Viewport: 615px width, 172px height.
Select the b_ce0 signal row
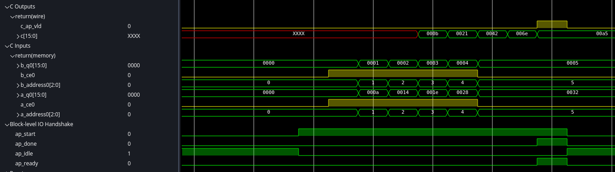pyautogui.click(x=90, y=75)
